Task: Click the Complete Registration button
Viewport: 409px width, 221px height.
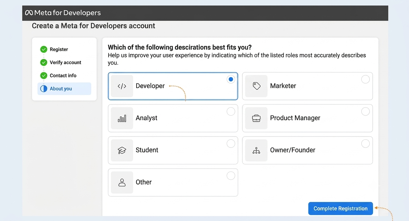Action: pos(341,209)
